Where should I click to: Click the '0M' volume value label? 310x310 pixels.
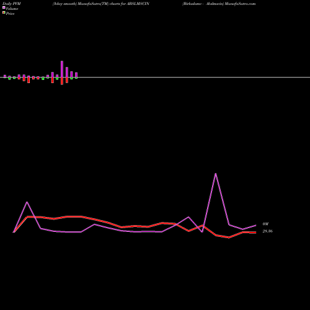265,224
